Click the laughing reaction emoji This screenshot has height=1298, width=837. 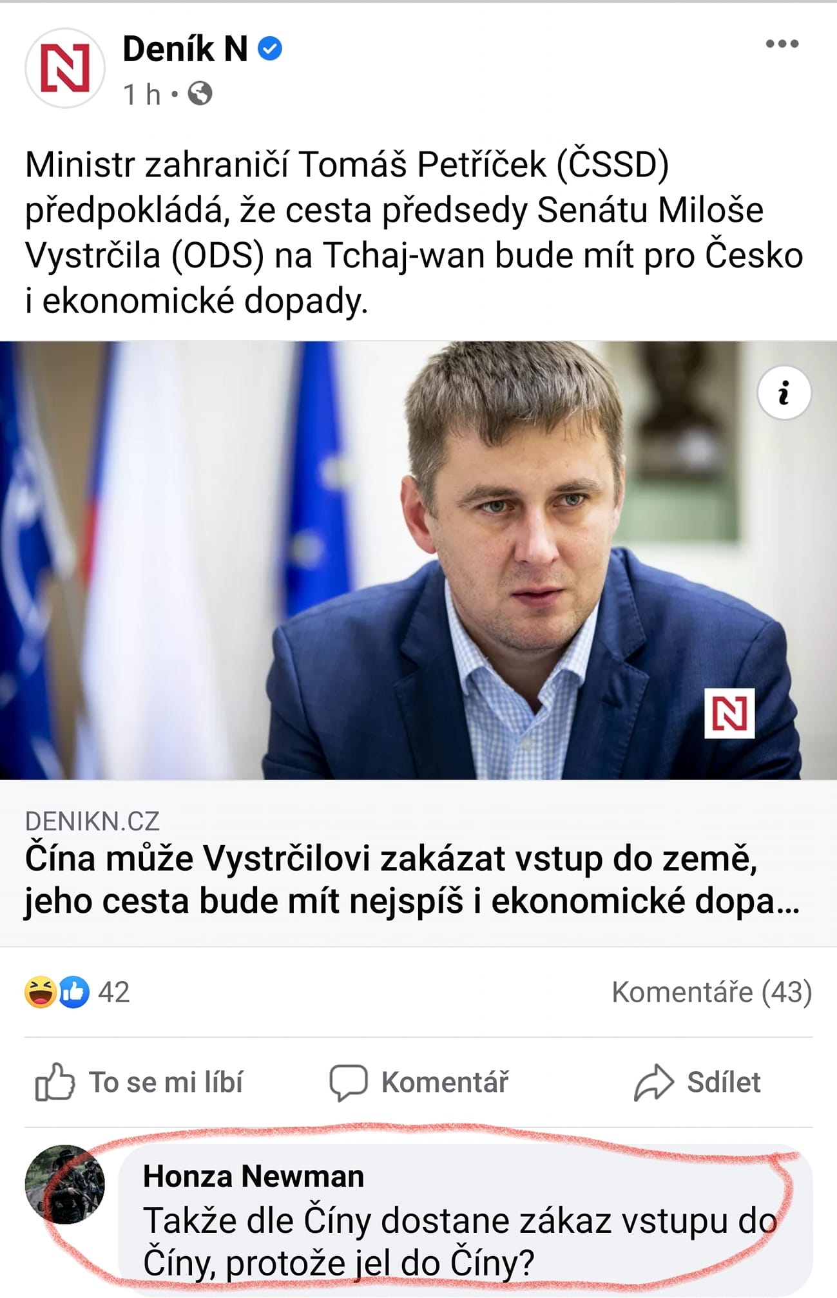[40, 992]
